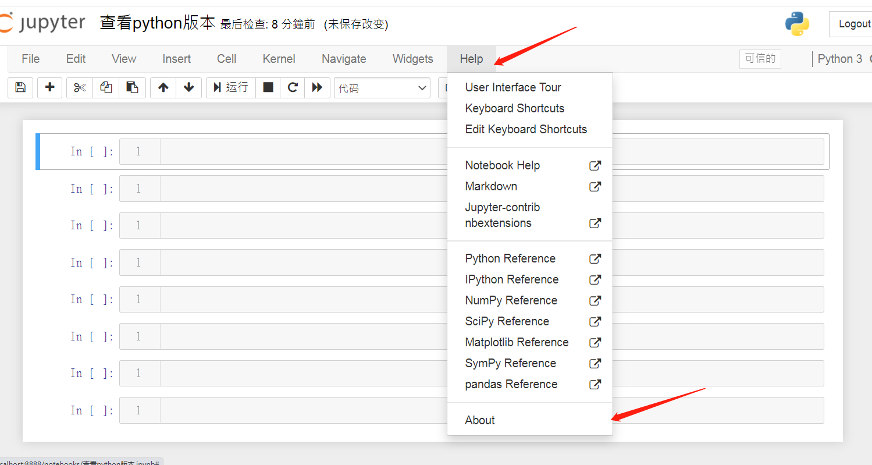Screen dimensions: 872x465
Task: Save the notebook with the floppy disk icon
Action: (x=20, y=87)
